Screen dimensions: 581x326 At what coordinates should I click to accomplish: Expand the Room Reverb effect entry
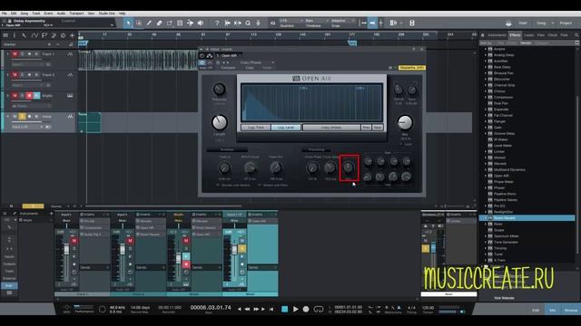click(x=486, y=218)
